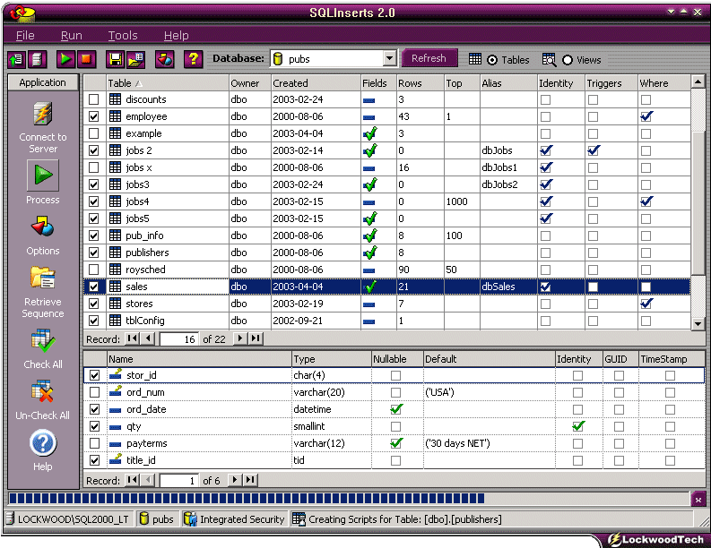Click the save script with table toolbar icon
This screenshot has height=548, width=711.
tap(135, 59)
